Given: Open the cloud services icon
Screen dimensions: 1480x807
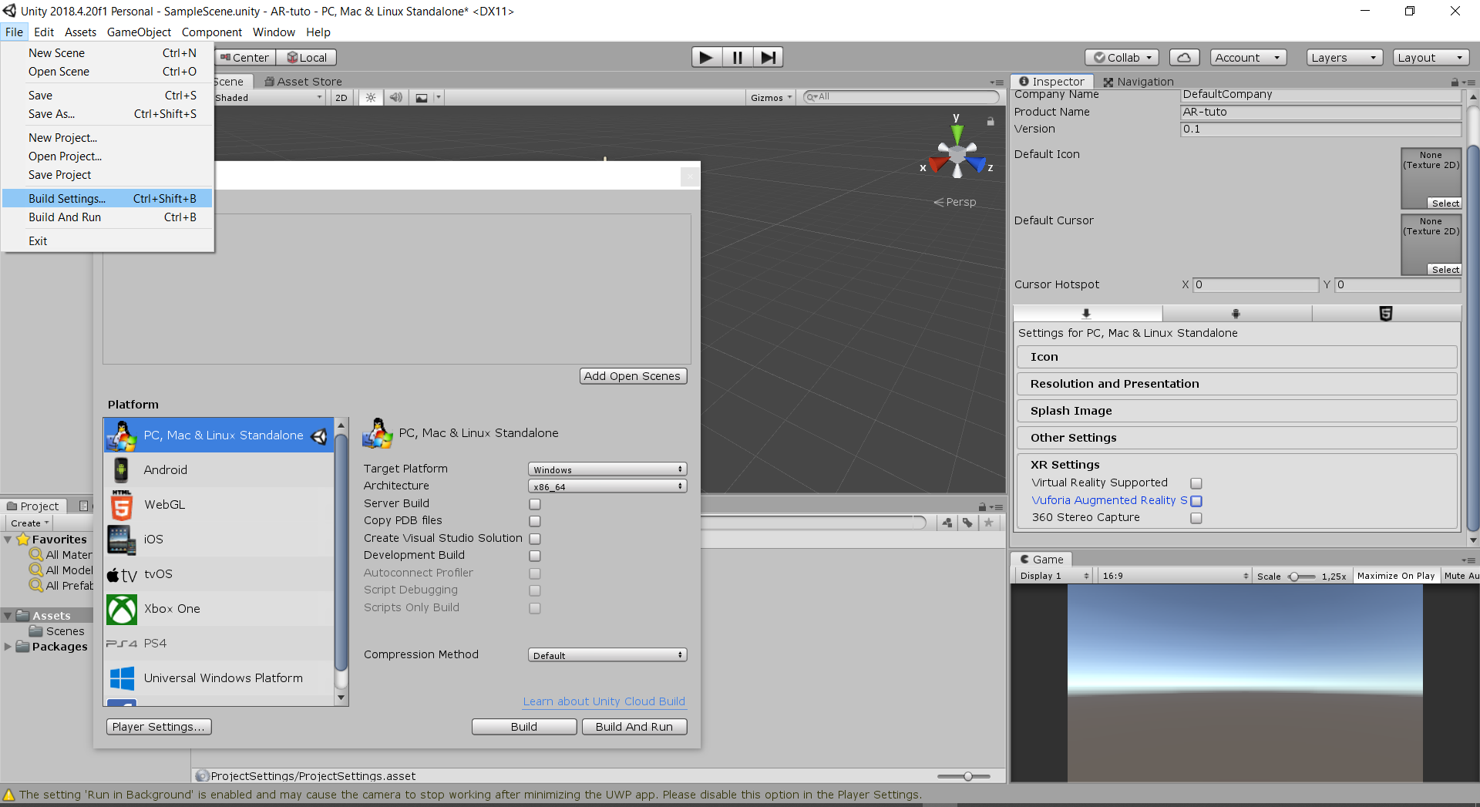Looking at the screenshot, I should coord(1184,58).
